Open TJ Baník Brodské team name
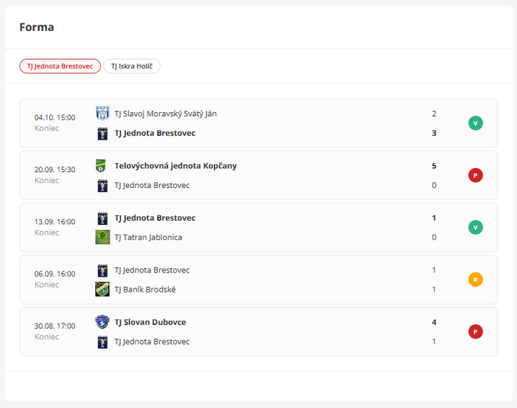 click(x=145, y=290)
